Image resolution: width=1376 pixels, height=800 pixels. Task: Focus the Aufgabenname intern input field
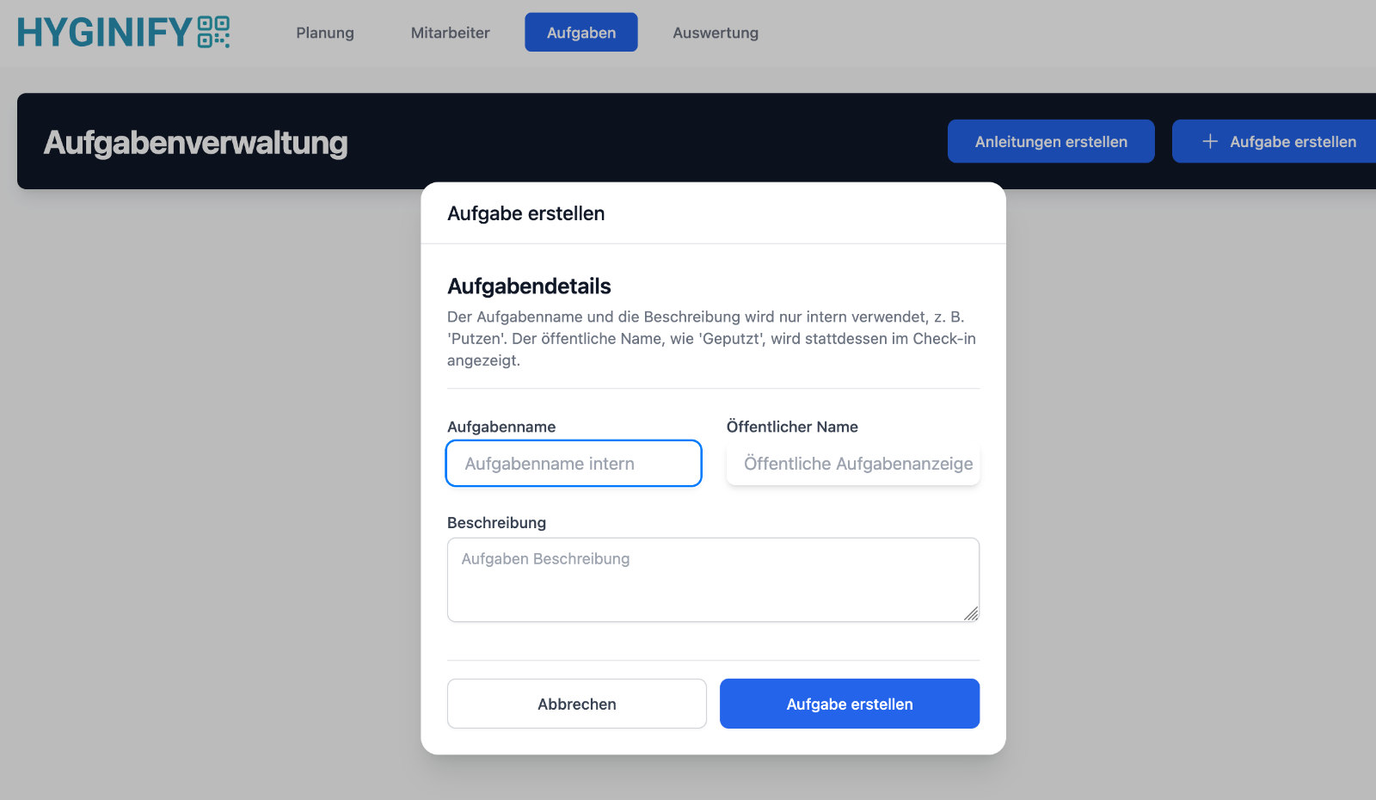click(x=574, y=464)
